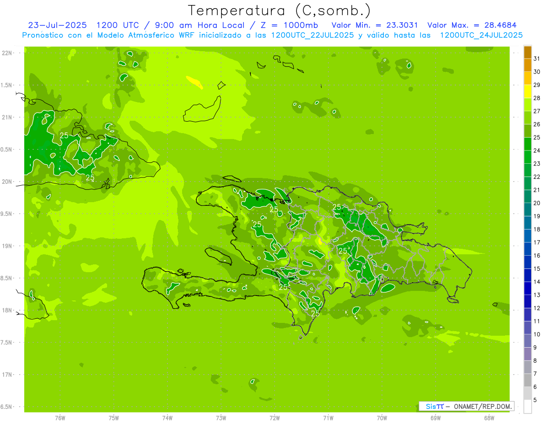
Task: Click the legend label "19"
Action: 537,216
